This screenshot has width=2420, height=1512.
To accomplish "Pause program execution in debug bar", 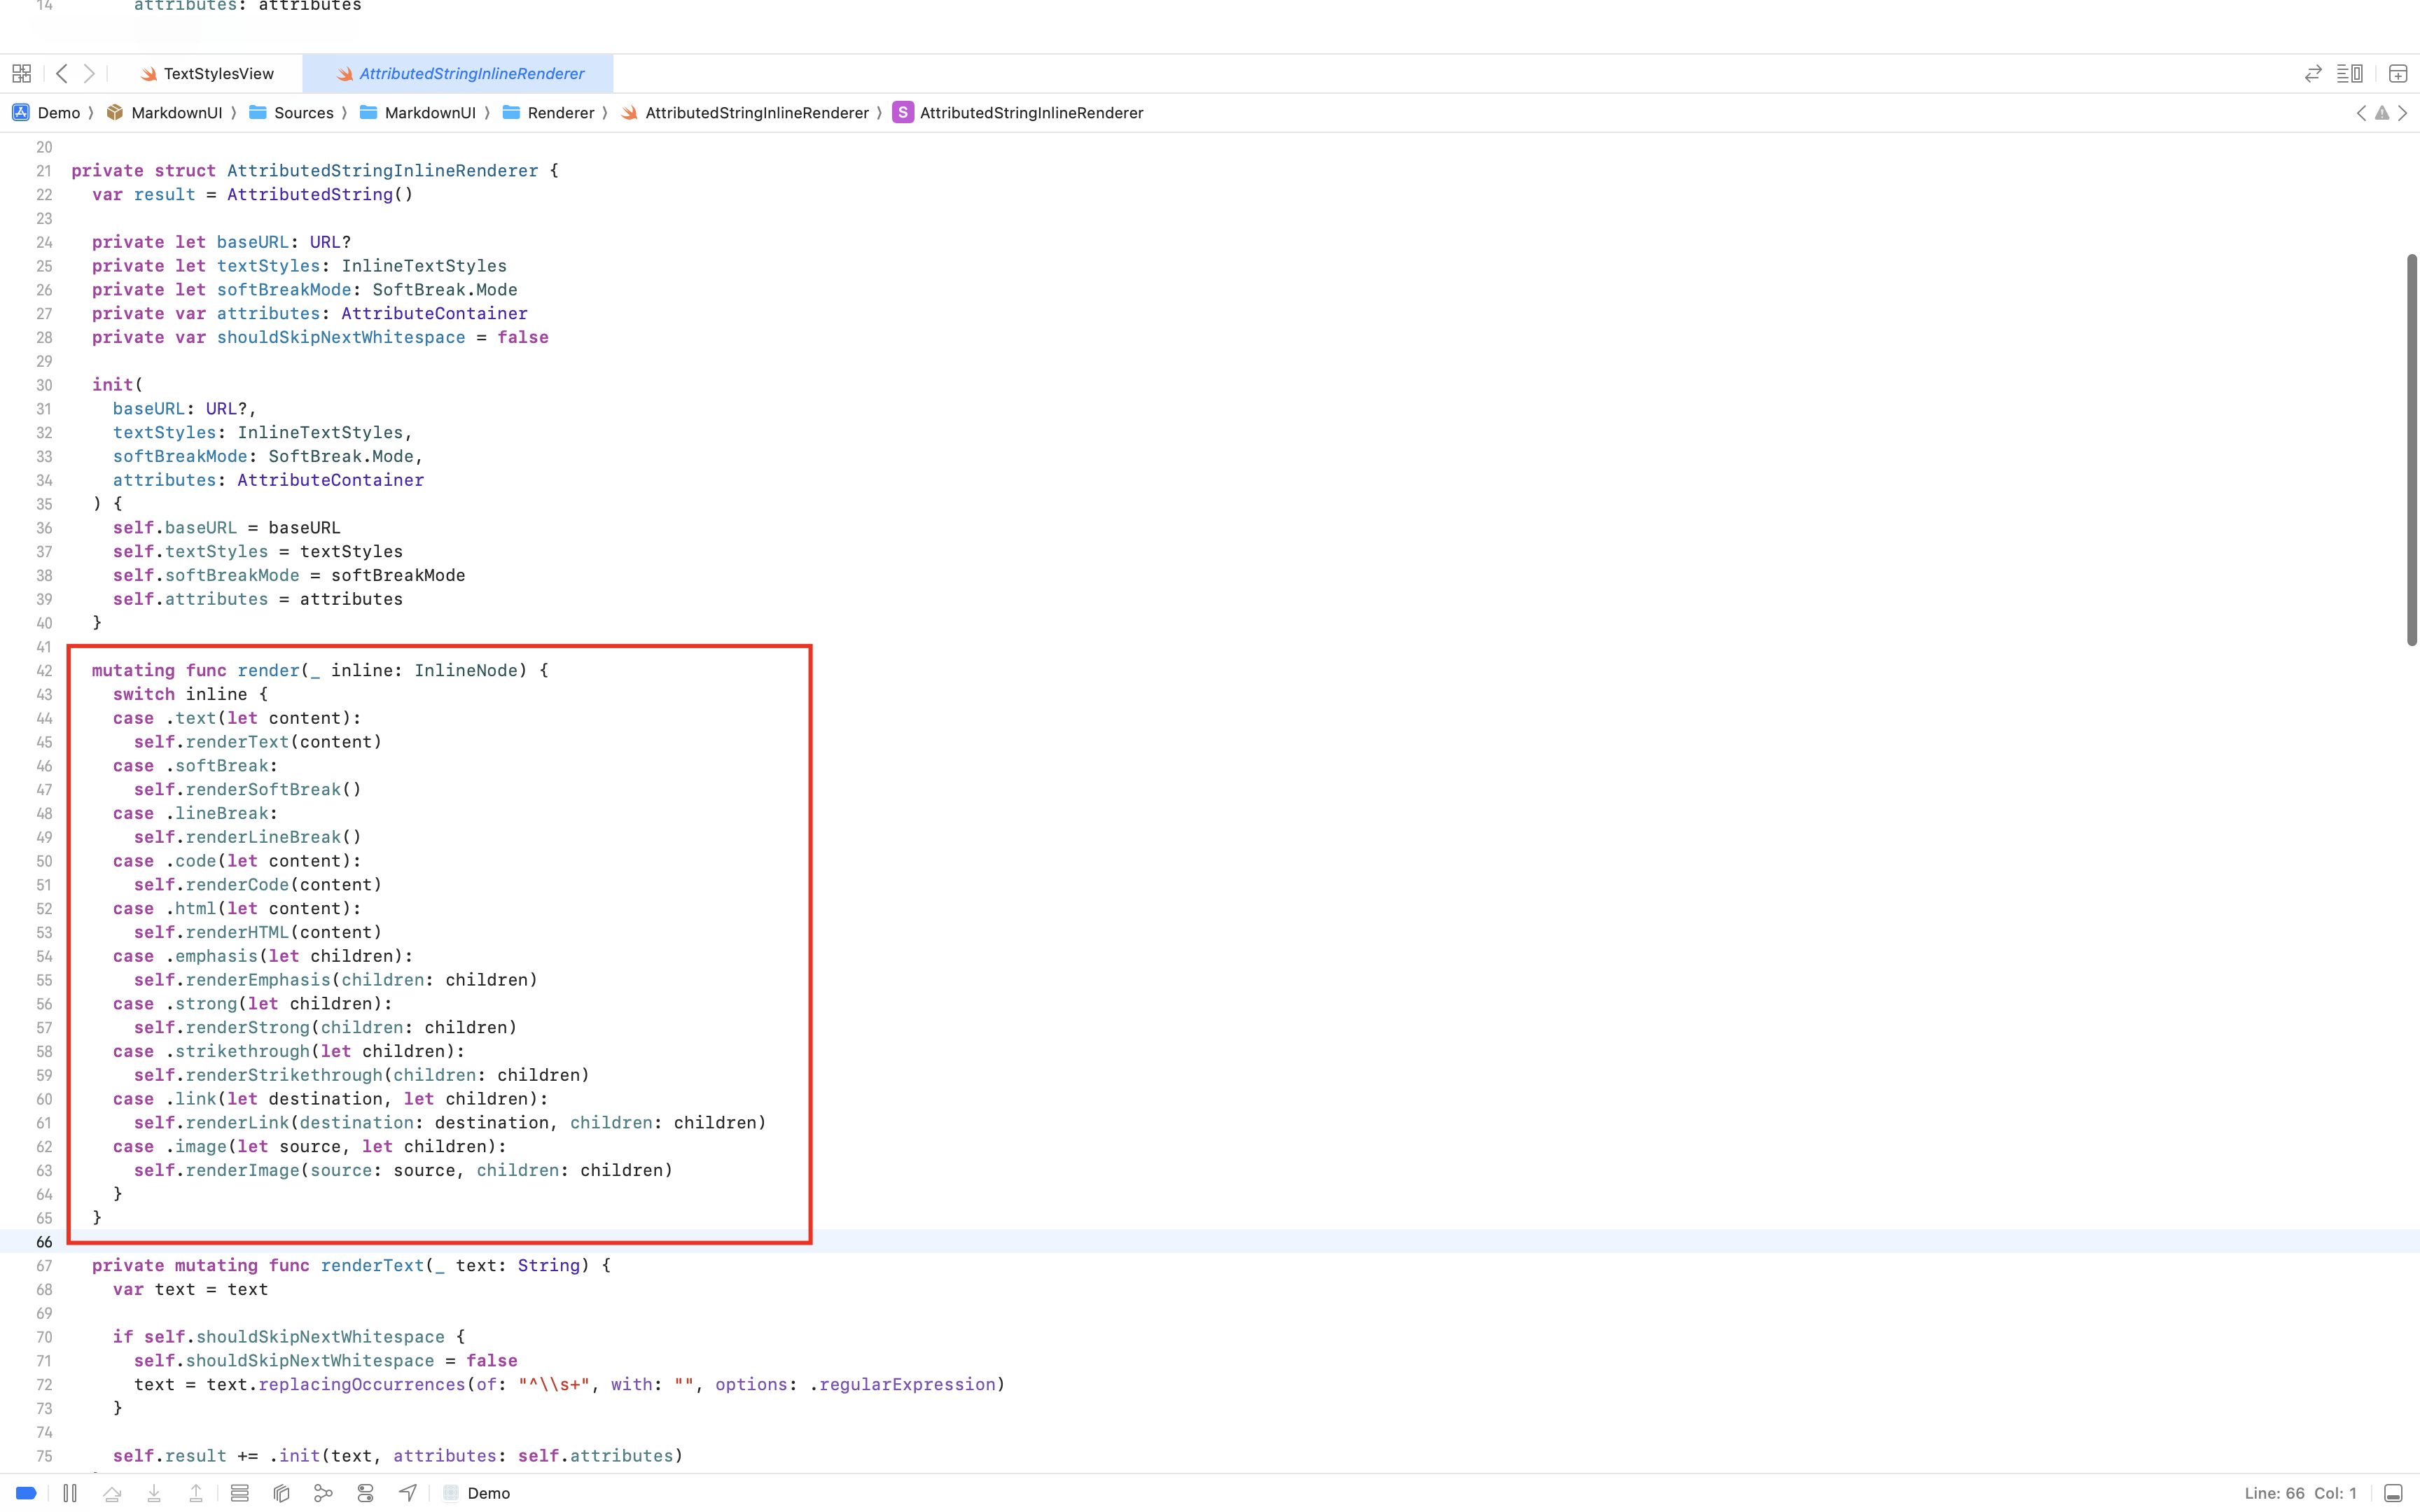I will point(70,1493).
